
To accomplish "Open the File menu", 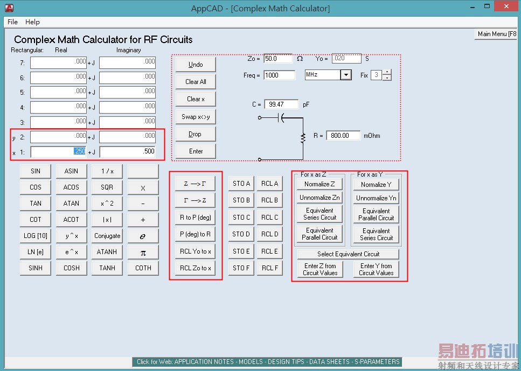I will tap(12, 22).
